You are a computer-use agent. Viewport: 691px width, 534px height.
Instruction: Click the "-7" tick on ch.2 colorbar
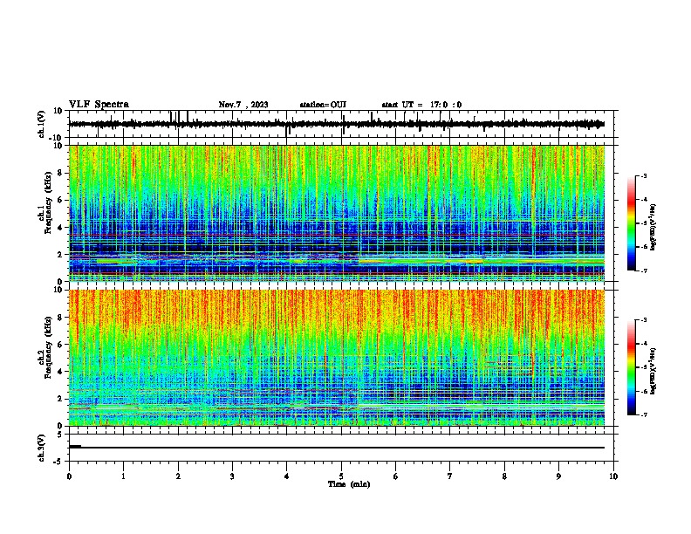tap(643, 414)
